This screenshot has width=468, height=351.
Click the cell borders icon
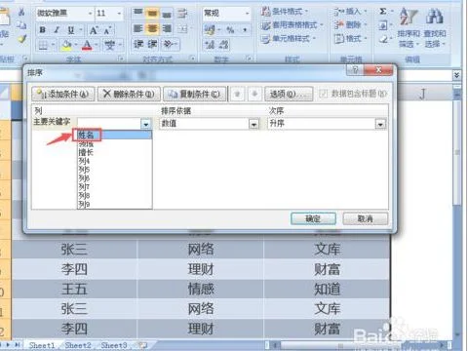[x=43, y=45]
